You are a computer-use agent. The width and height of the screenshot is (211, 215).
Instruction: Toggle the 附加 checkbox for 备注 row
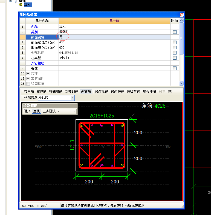coord(175,68)
